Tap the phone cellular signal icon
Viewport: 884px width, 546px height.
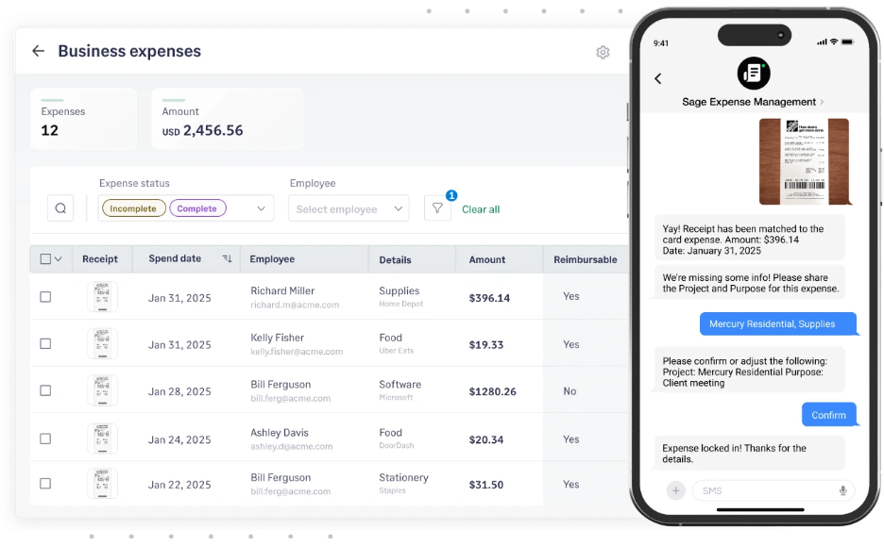[x=822, y=42]
